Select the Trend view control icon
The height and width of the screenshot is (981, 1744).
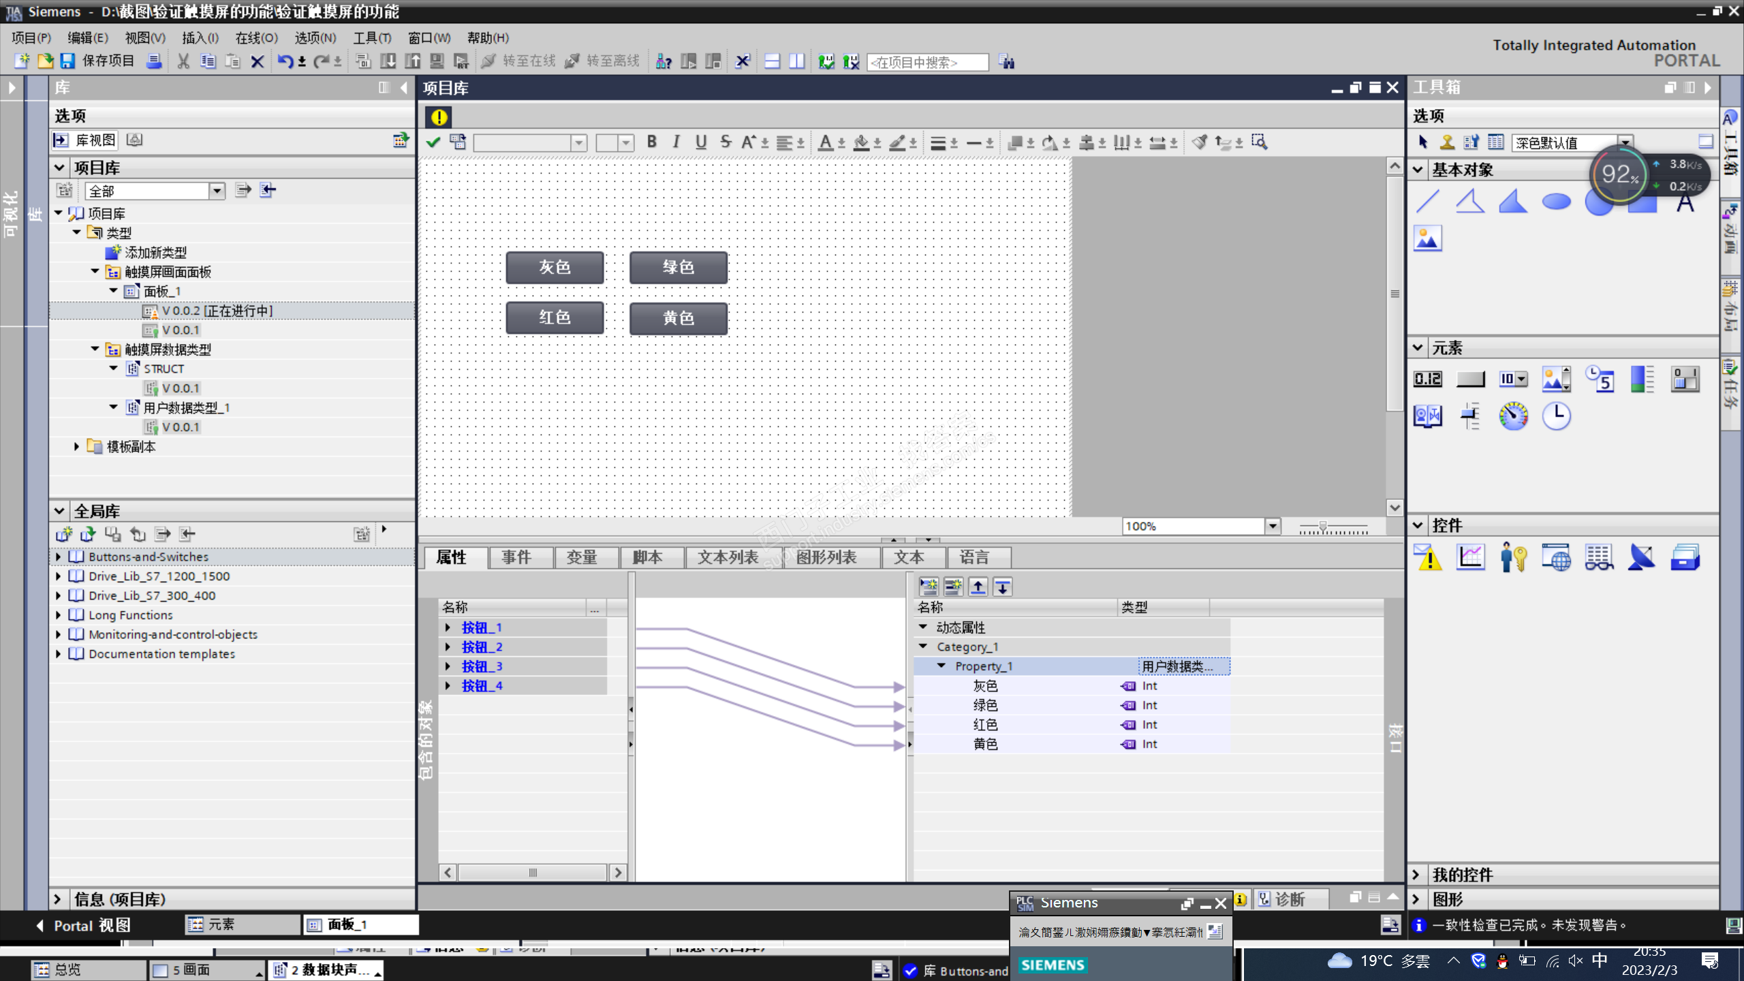click(1470, 558)
